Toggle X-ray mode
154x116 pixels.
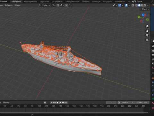click(x=133, y=5)
